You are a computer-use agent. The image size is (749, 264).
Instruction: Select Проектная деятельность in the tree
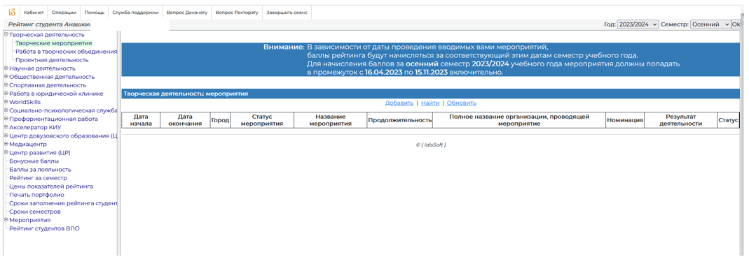52,60
